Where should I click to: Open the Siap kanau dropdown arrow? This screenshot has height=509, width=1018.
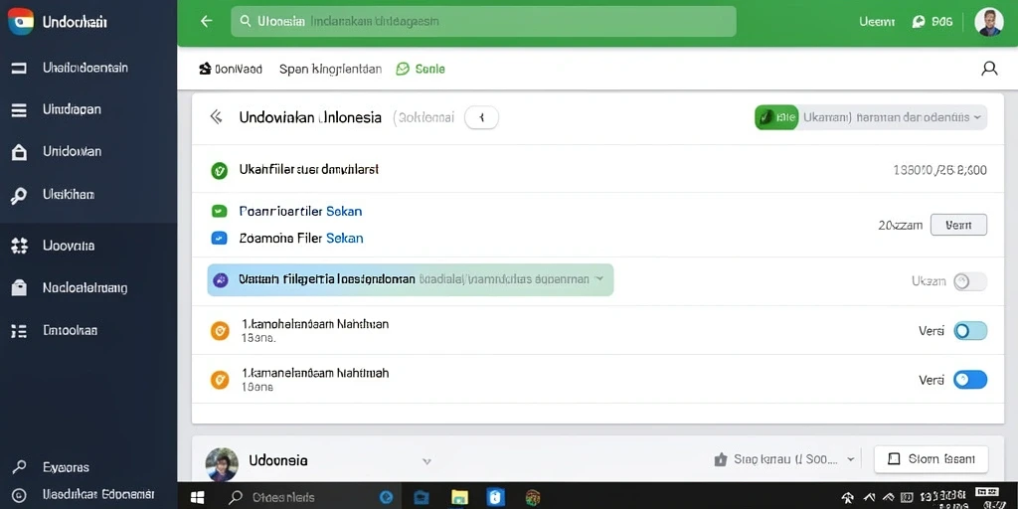click(851, 459)
